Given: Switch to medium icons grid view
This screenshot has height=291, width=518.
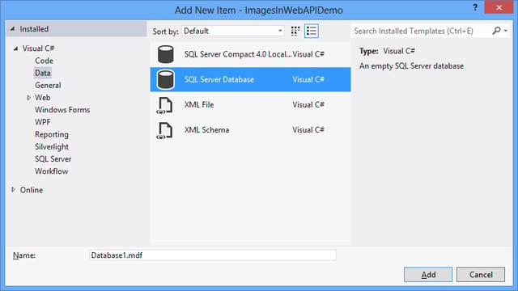Looking at the screenshot, I should 295,31.
